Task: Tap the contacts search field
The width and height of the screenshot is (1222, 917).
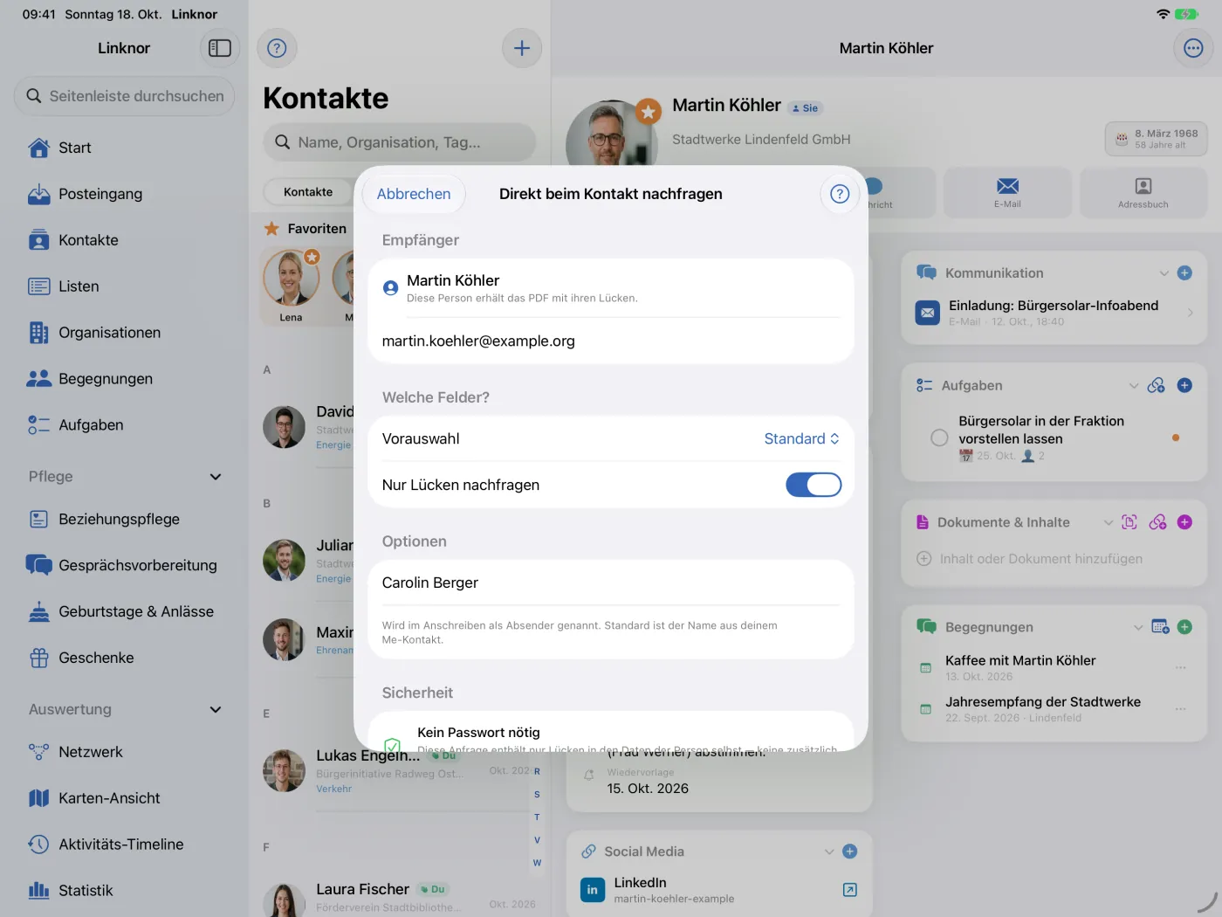Action: [x=400, y=142]
